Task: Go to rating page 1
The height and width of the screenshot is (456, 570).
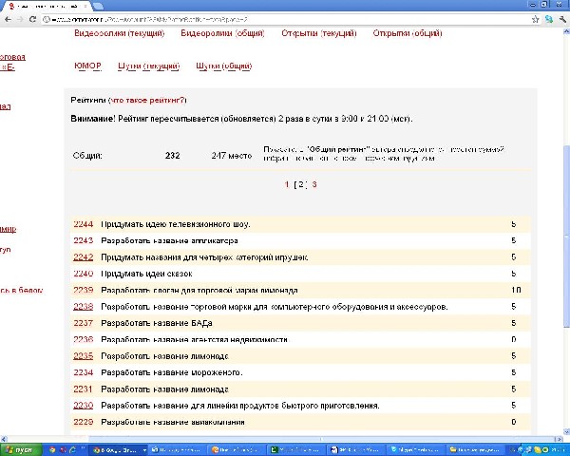Action: [287, 184]
